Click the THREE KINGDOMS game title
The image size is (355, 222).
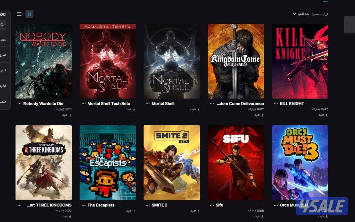click(x=49, y=205)
